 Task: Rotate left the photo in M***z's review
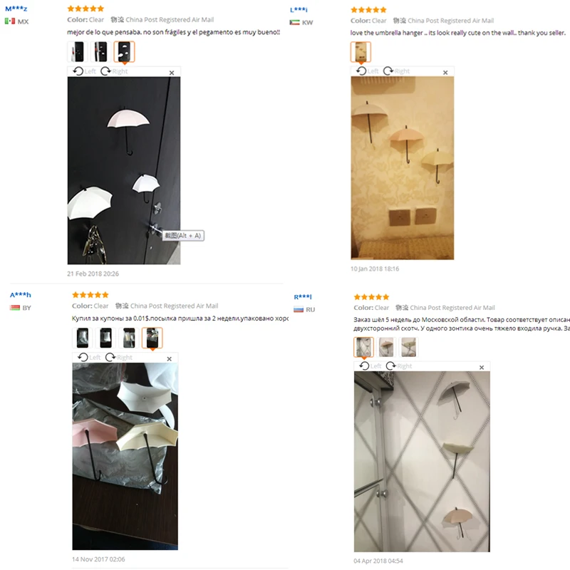85,71
